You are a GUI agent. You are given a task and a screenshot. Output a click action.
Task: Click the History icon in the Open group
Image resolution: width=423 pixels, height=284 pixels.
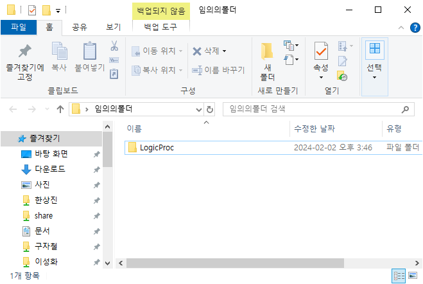343,76
